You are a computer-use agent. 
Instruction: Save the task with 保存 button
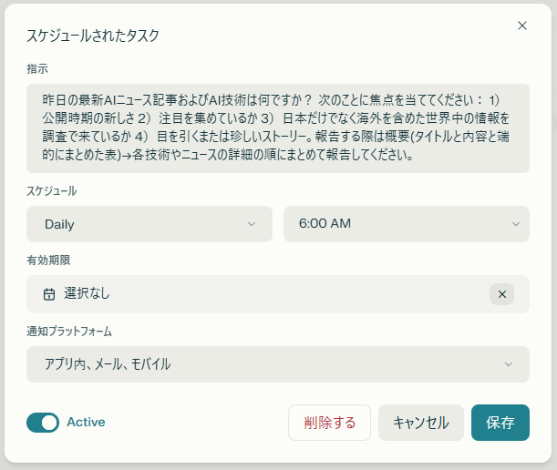(500, 423)
